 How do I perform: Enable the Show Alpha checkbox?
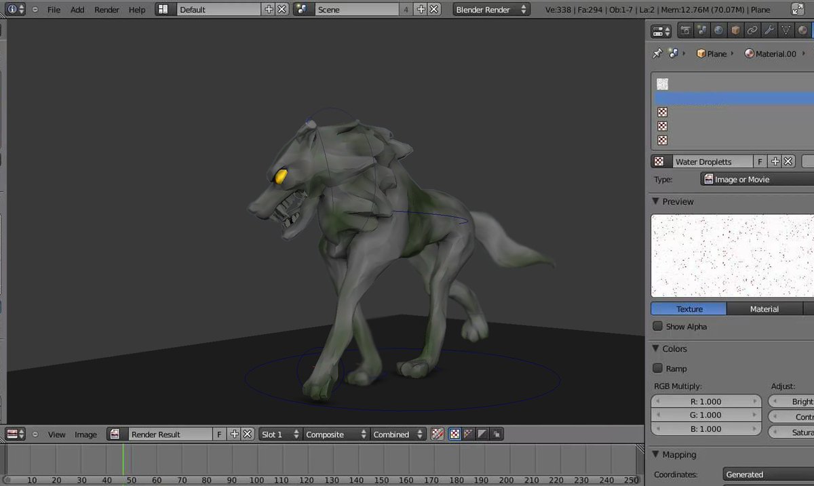click(657, 326)
